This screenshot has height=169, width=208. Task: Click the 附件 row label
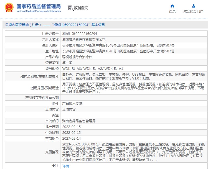pos(55,104)
